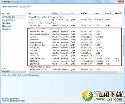Click publisher cell TaoBao(china) Softwa...
This screenshot has height=104, width=125.
pos(61,70)
